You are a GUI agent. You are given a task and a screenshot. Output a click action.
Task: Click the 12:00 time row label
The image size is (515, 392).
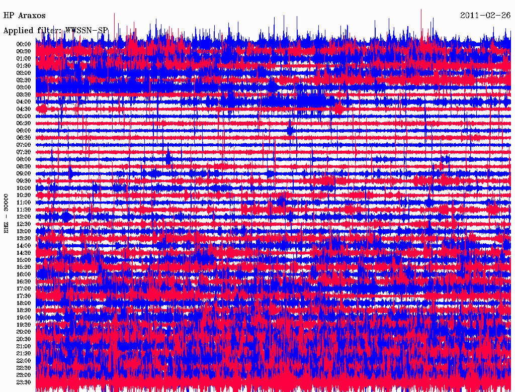coord(23,217)
